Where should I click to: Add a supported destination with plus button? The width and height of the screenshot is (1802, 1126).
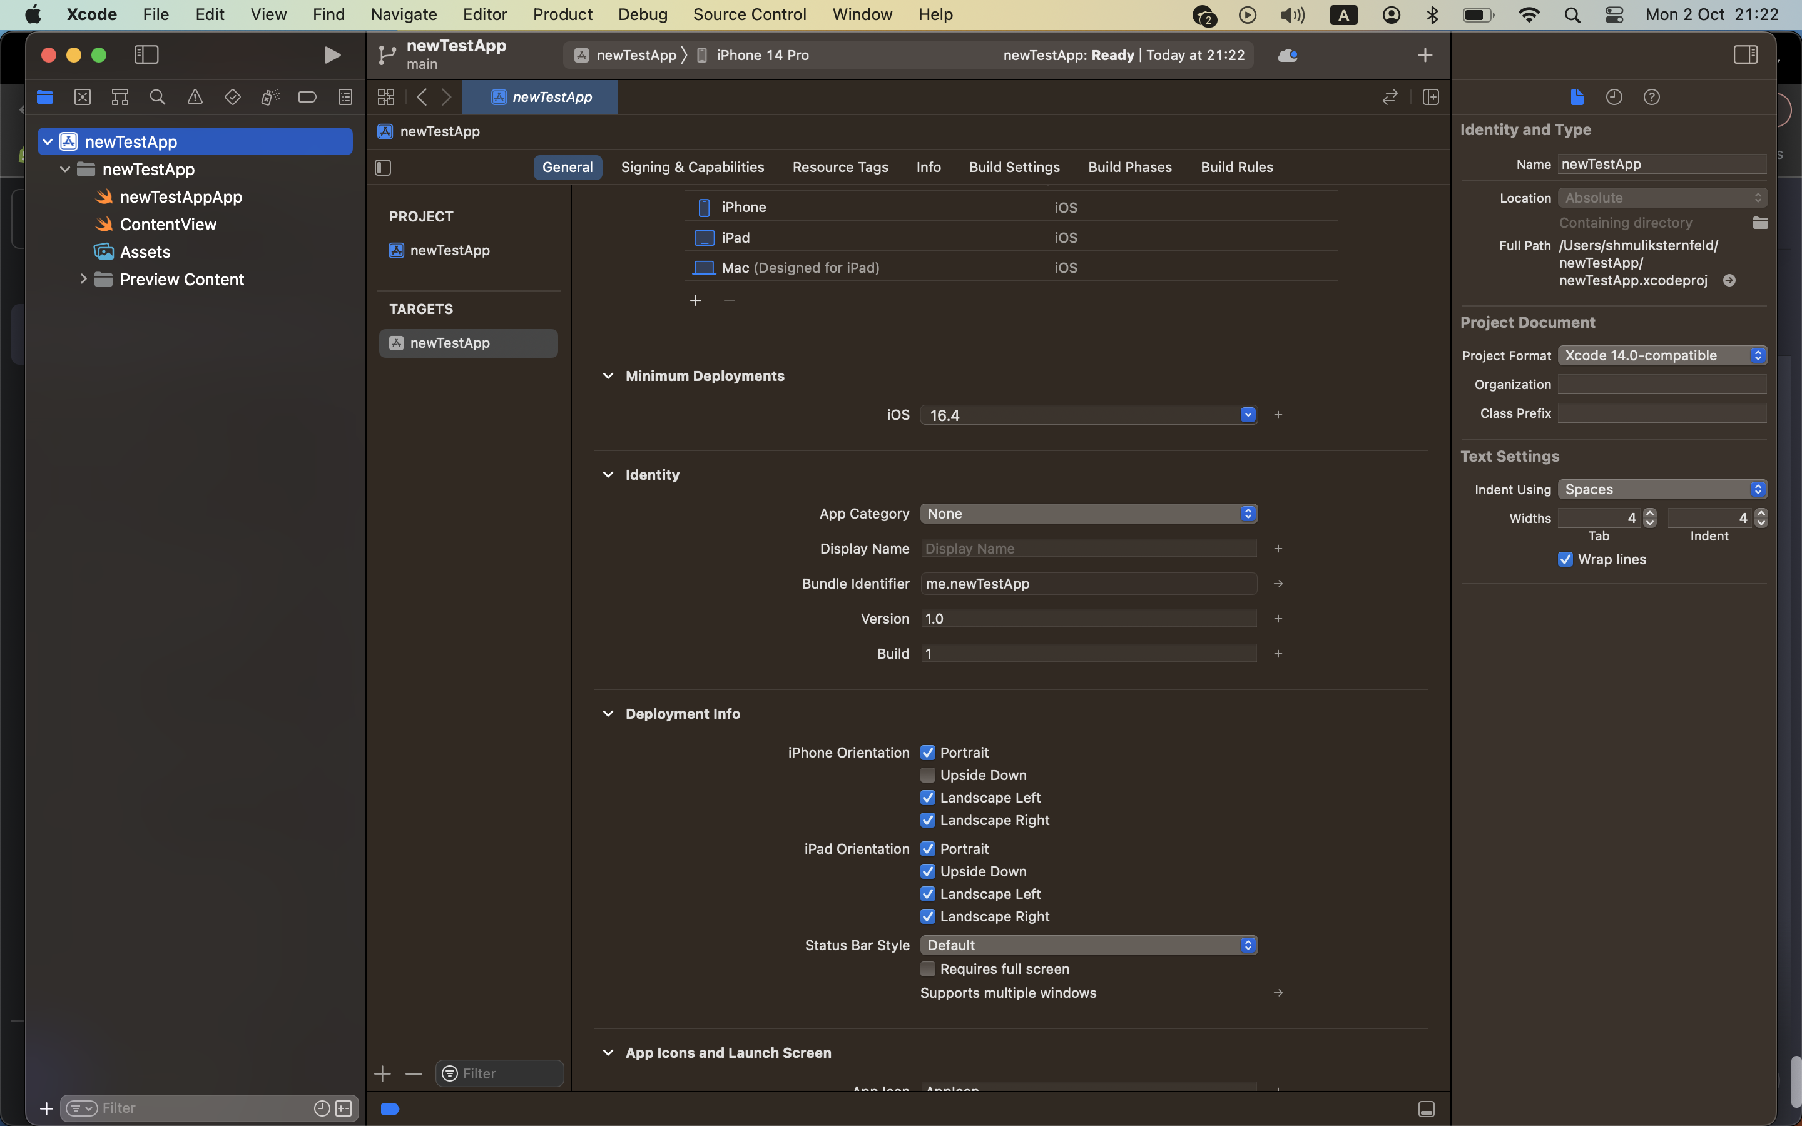696,300
